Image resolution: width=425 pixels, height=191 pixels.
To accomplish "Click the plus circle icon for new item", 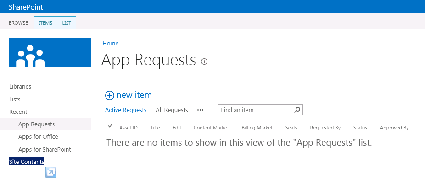I will (110, 95).
